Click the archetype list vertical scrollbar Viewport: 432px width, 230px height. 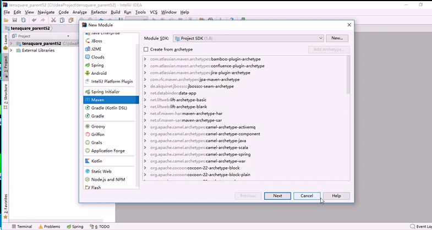coord(348,75)
